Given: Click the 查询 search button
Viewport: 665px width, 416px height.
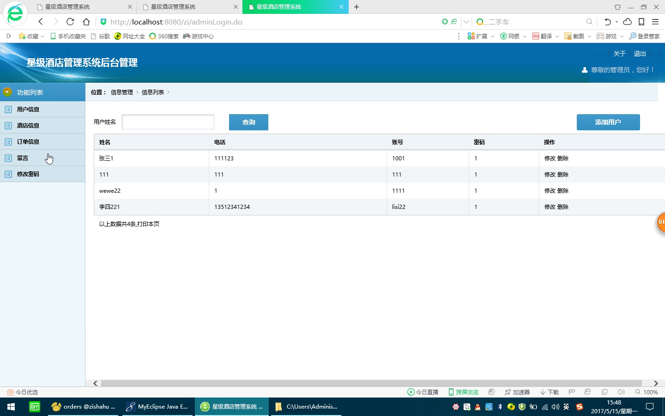Looking at the screenshot, I should [x=248, y=122].
